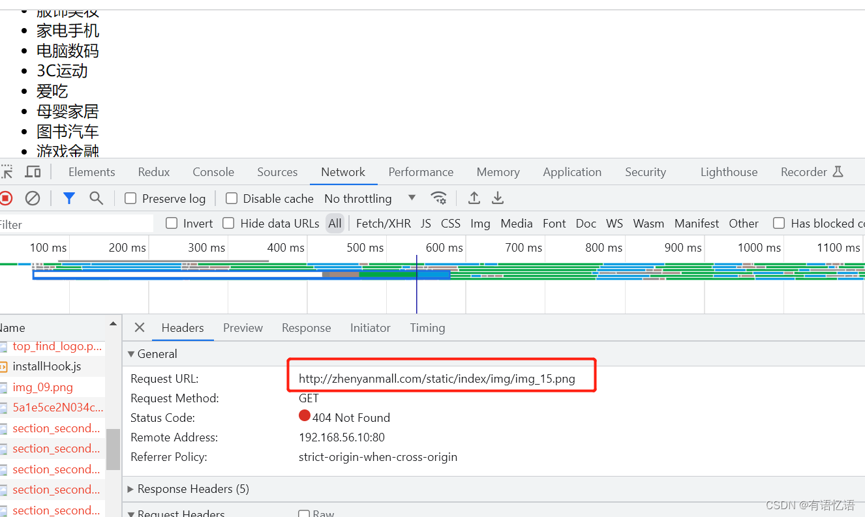Viewport: 865px width, 517px height.
Task: Click the Request URL zhenyanmall.com value
Action: tap(437, 379)
